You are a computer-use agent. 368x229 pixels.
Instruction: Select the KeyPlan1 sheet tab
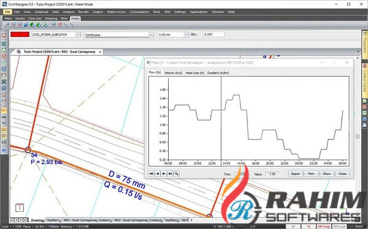[54, 220]
